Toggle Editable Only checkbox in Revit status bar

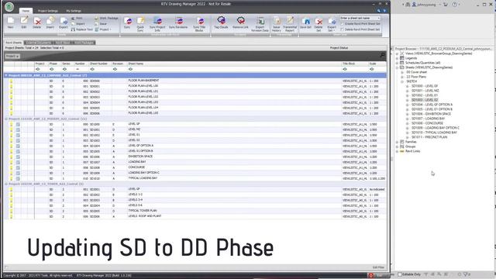pyautogui.click(x=400, y=274)
